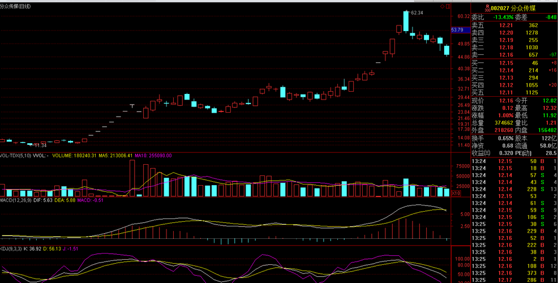The image size is (558, 283).
Task: Click the 今开 12.02 field
Action: click(x=535, y=101)
